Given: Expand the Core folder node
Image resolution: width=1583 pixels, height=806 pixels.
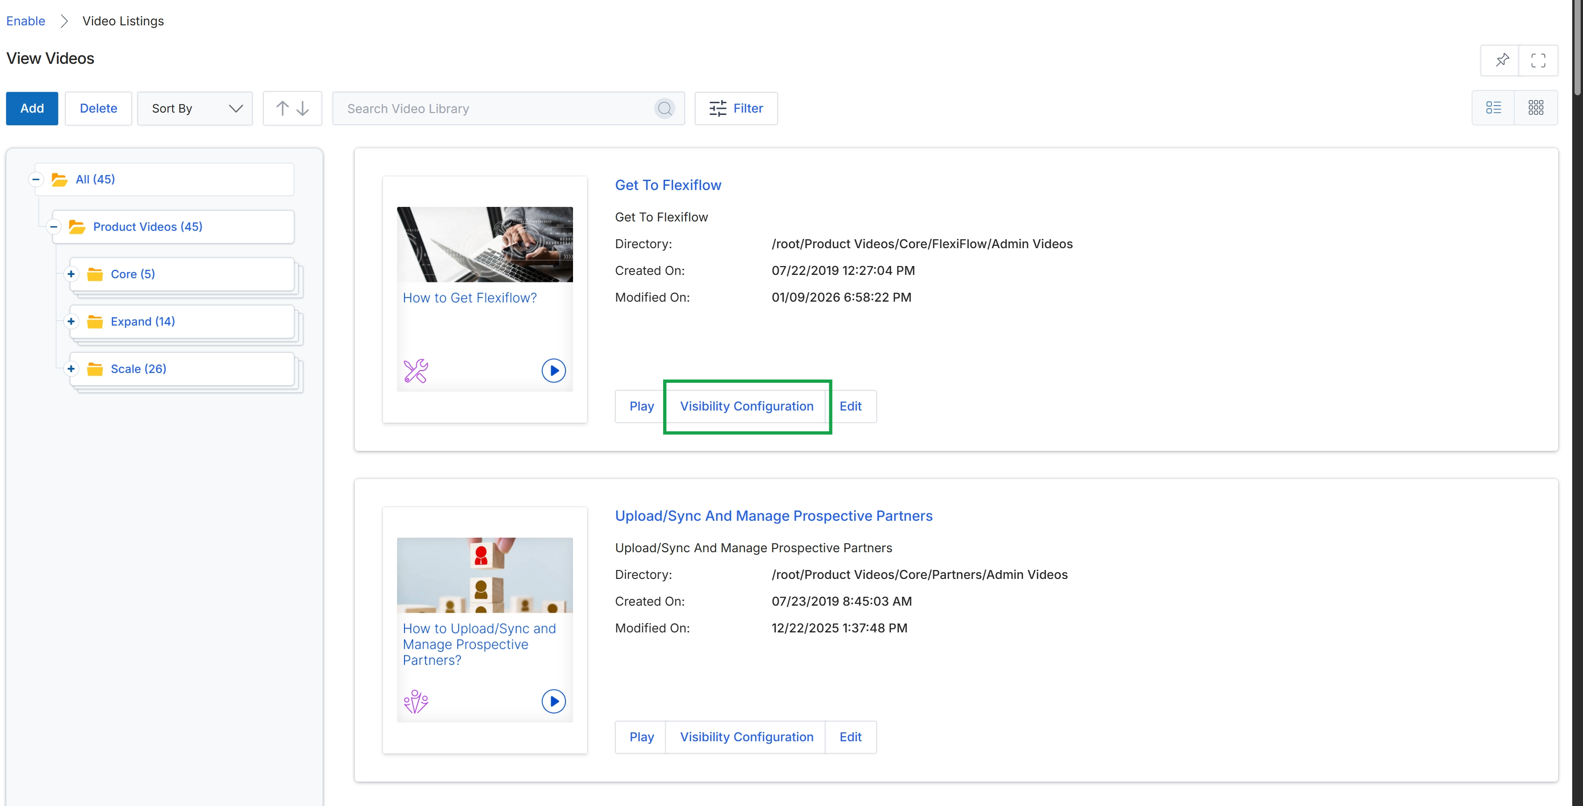Looking at the screenshot, I should click(x=71, y=274).
